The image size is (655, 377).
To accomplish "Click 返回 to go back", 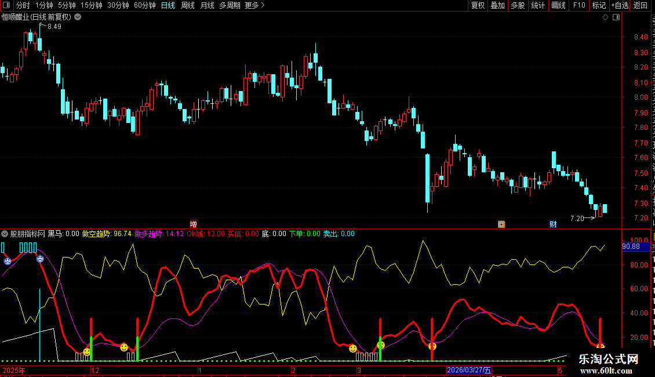I will point(641,5).
